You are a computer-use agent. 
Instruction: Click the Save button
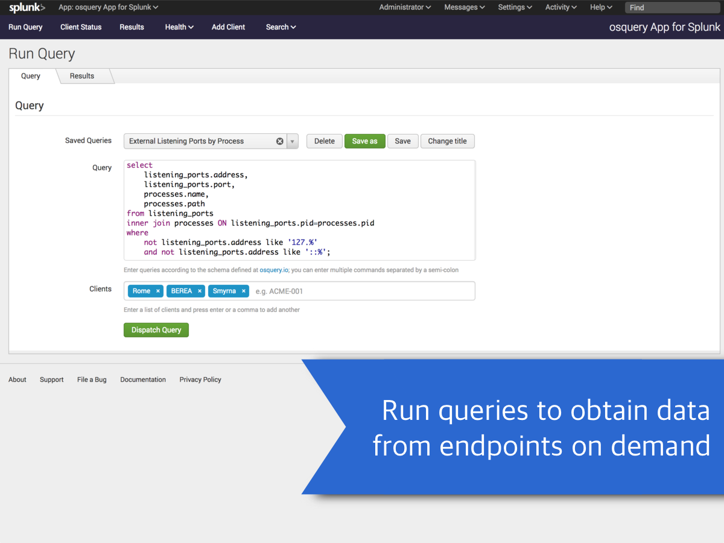(x=403, y=141)
